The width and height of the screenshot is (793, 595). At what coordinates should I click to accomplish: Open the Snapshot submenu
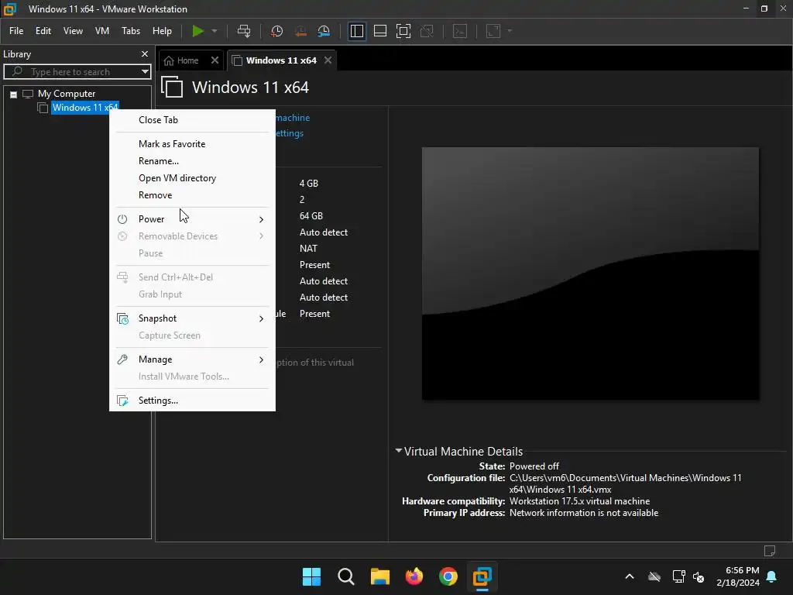point(192,318)
